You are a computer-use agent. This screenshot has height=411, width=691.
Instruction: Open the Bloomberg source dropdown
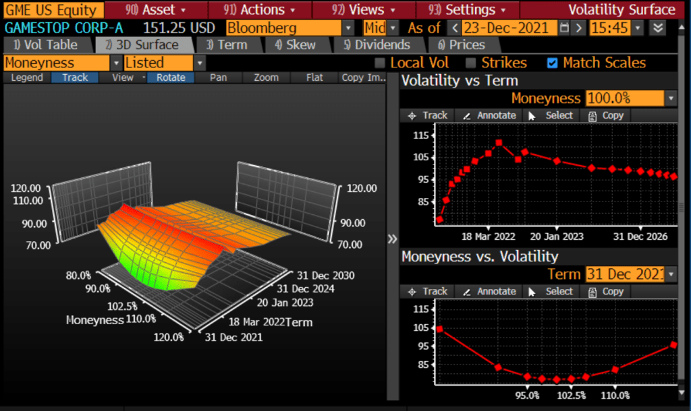(348, 28)
